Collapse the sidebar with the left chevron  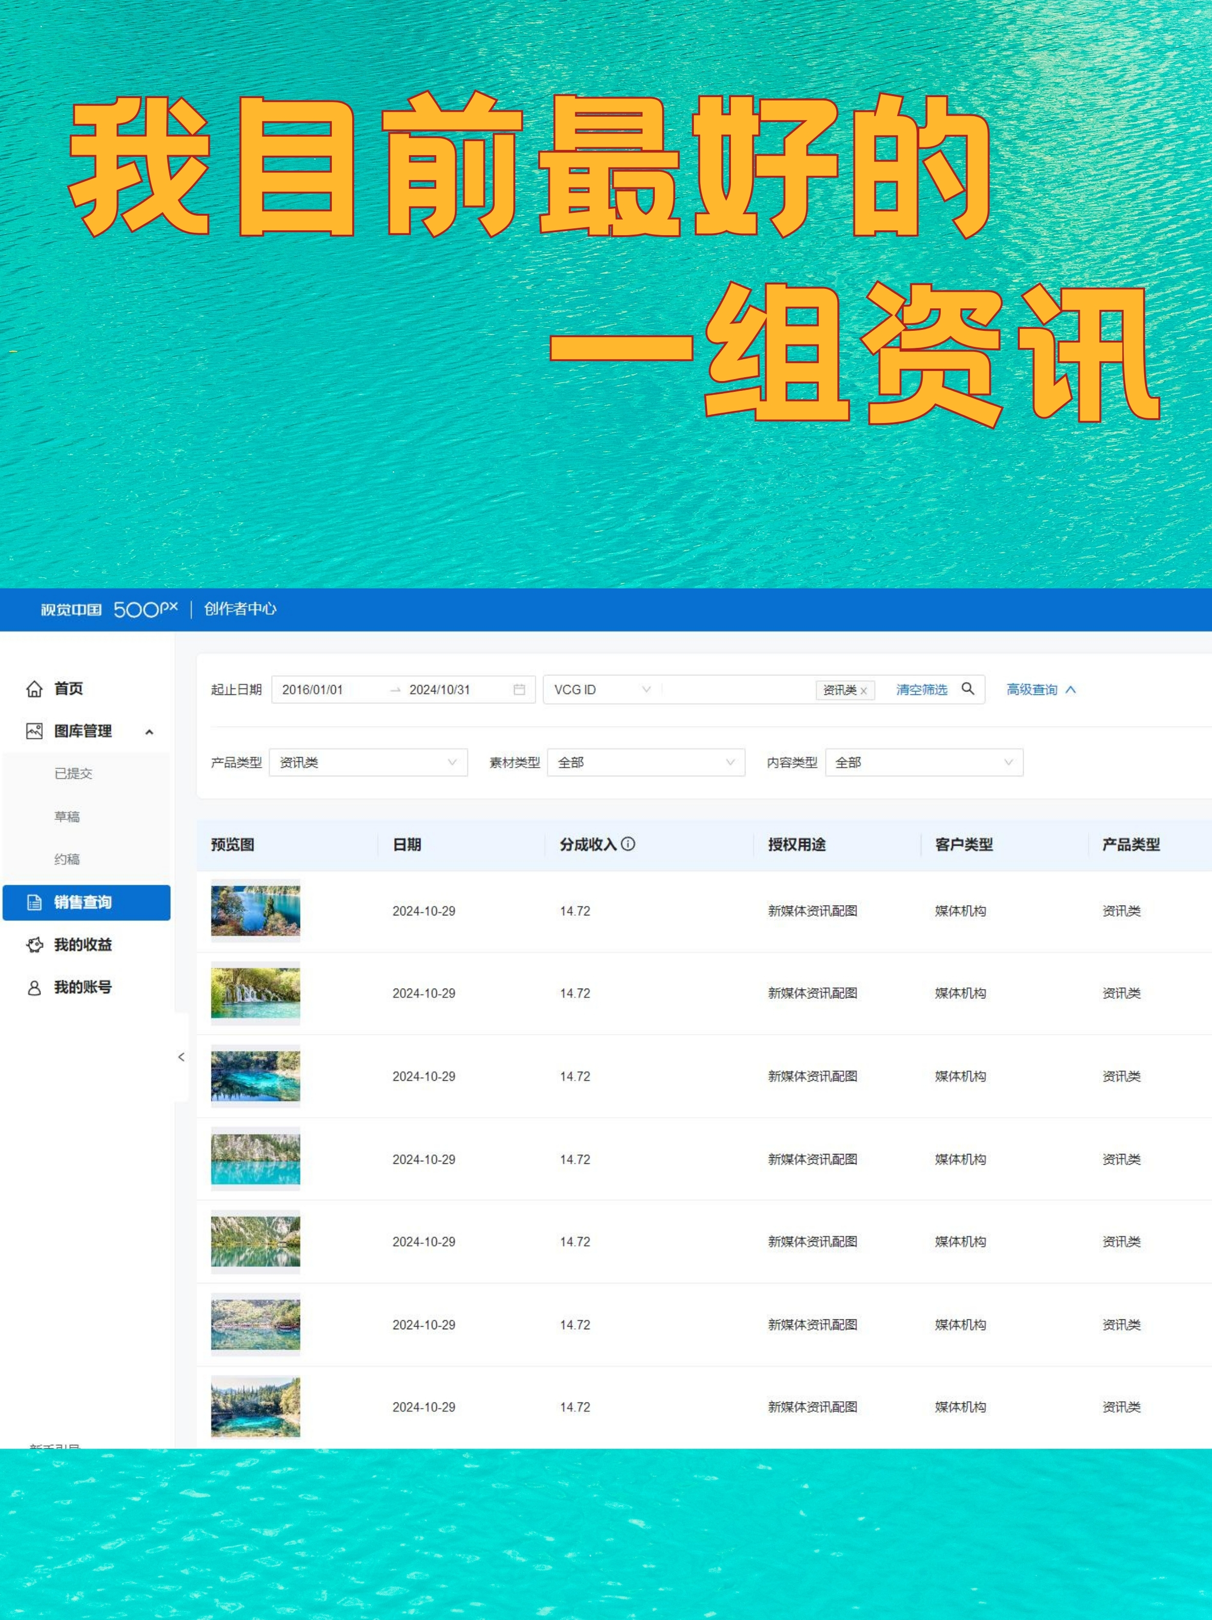181,1057
